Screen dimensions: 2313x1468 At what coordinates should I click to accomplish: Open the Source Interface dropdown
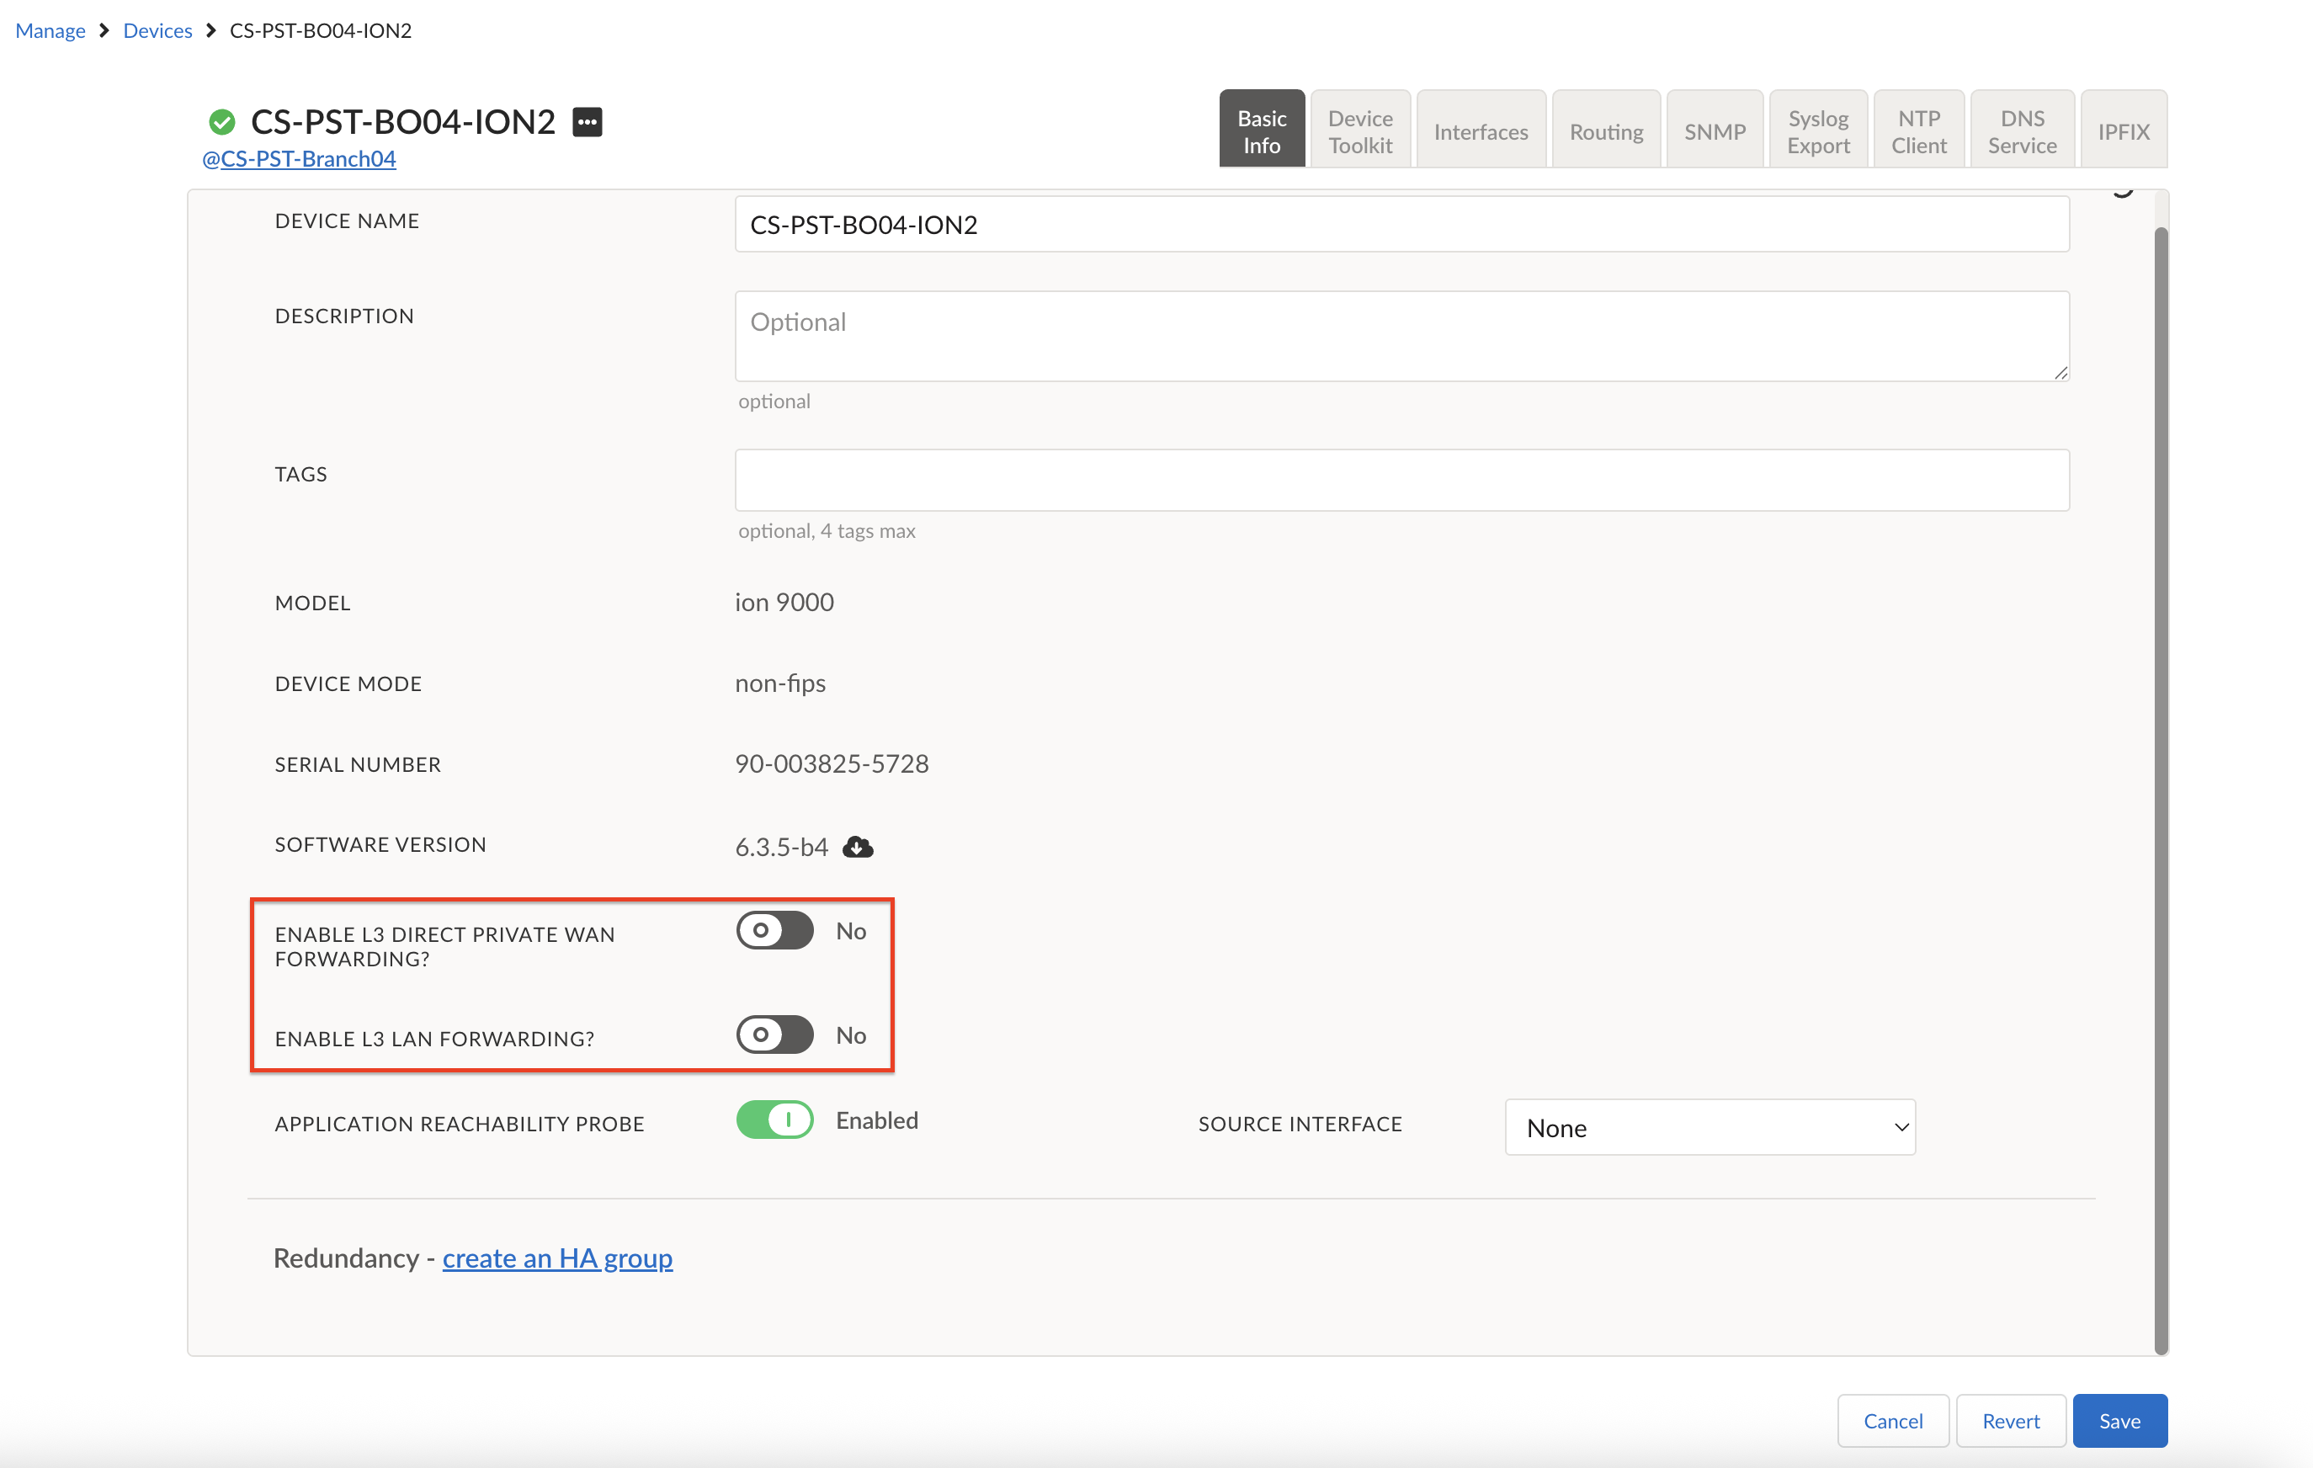click(1709, 1127)
